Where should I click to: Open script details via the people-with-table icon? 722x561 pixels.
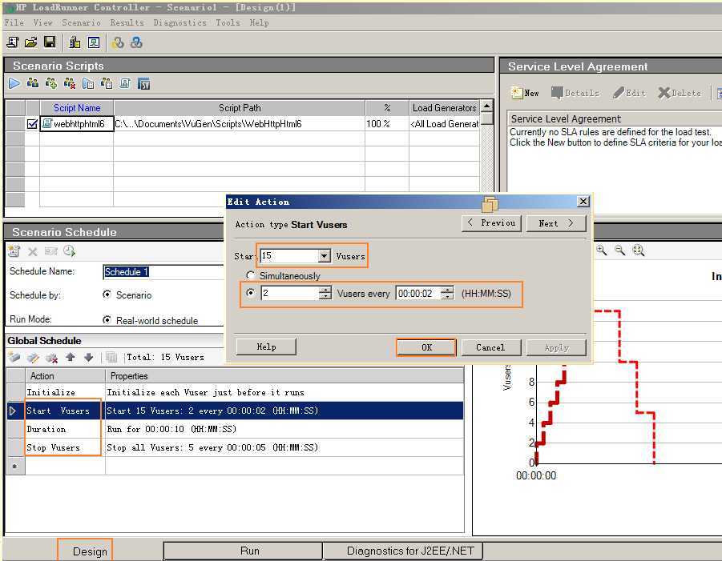(x=107, y=83)
